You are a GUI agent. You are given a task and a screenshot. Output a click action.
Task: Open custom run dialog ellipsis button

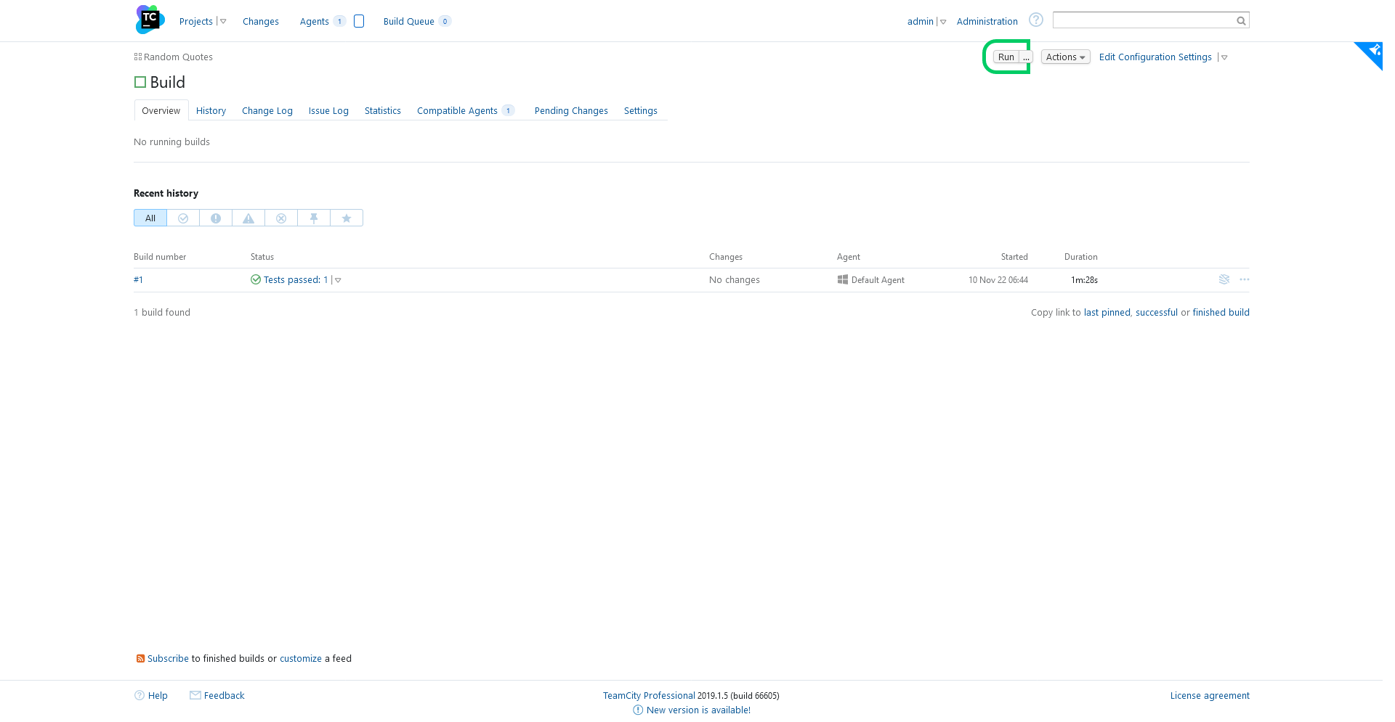pyautogui.click(x=1026, y=57)
